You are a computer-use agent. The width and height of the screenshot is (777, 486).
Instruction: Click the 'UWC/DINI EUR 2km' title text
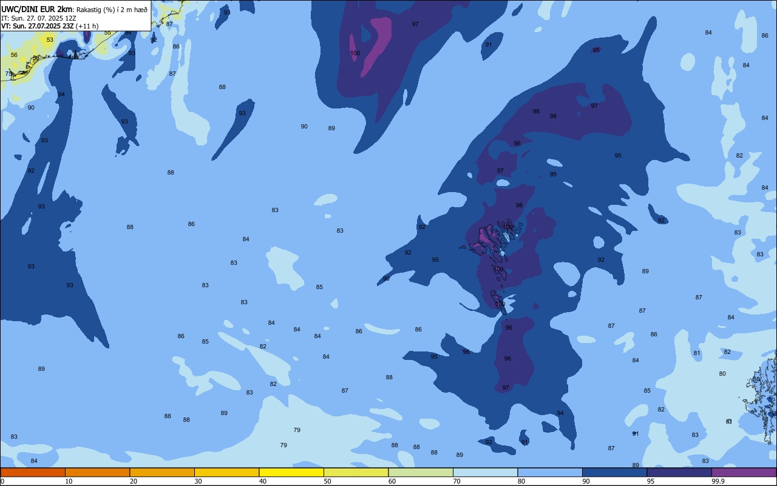(36, 9)
